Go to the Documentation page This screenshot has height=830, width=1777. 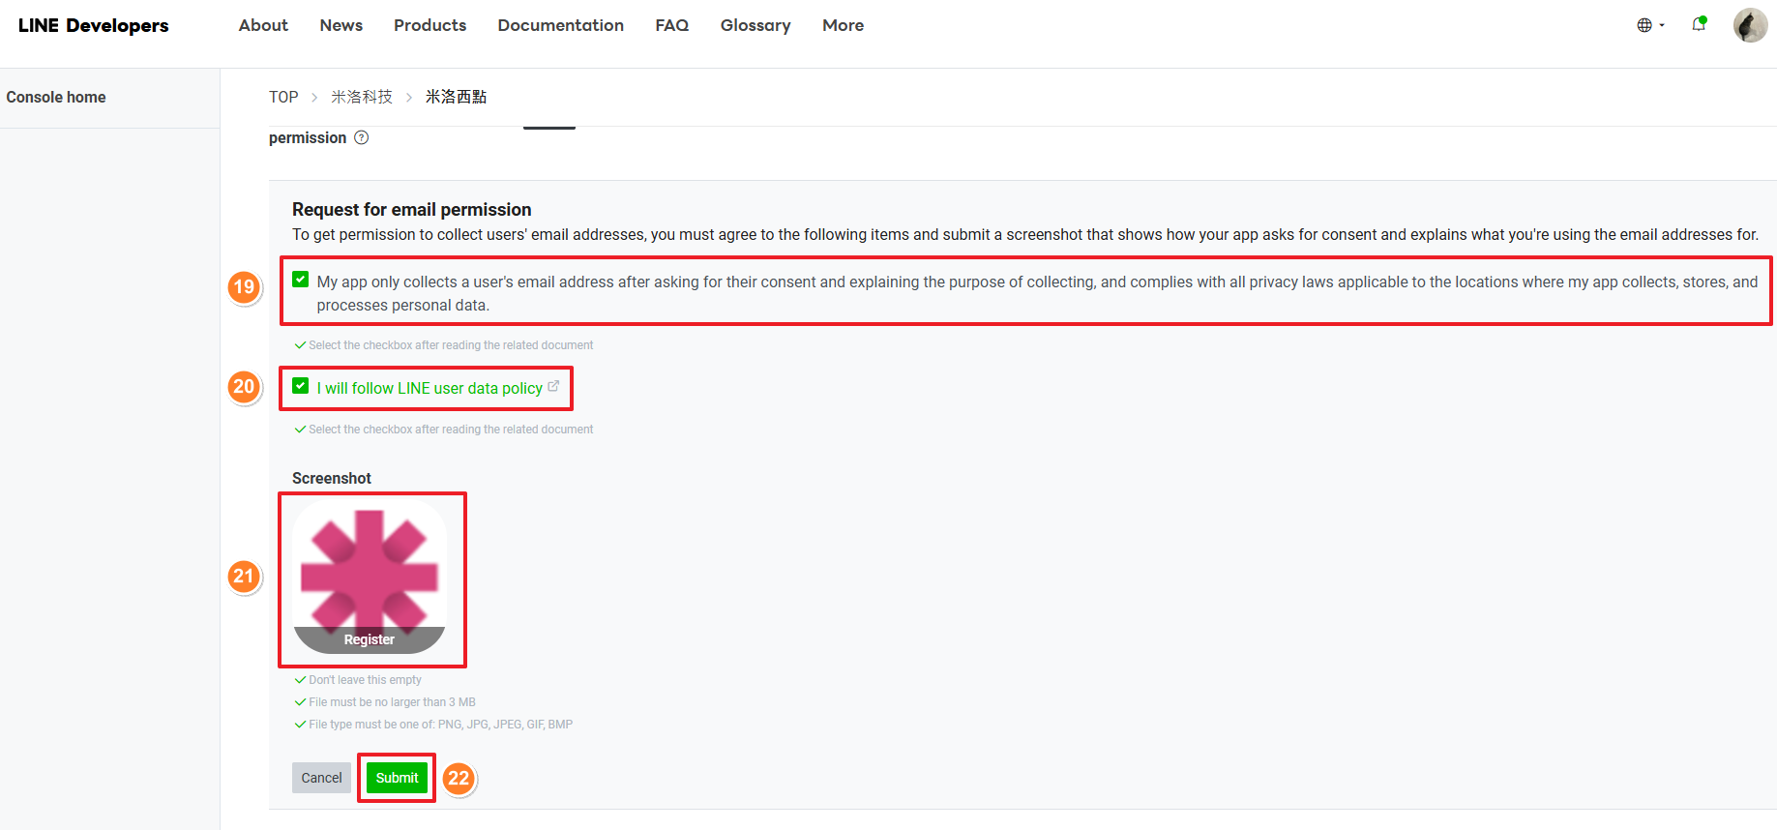click(560, 25)
